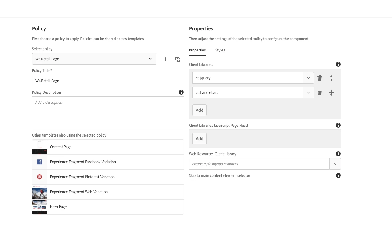Viewport: 392px width, 240px height.
Task: Open the Web Resources Client Library dropdown
Action: pos(335,164)
